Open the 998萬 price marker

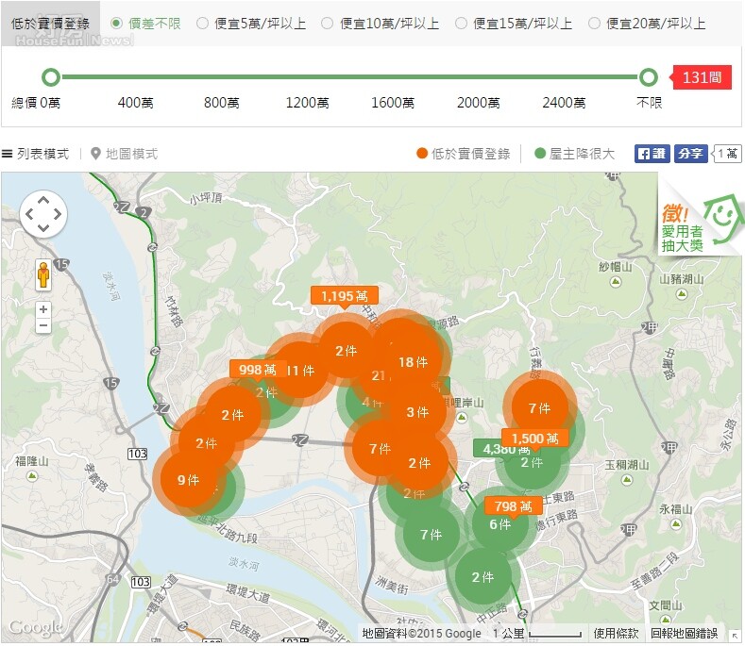pyautogui.click(x=257, y=370)
